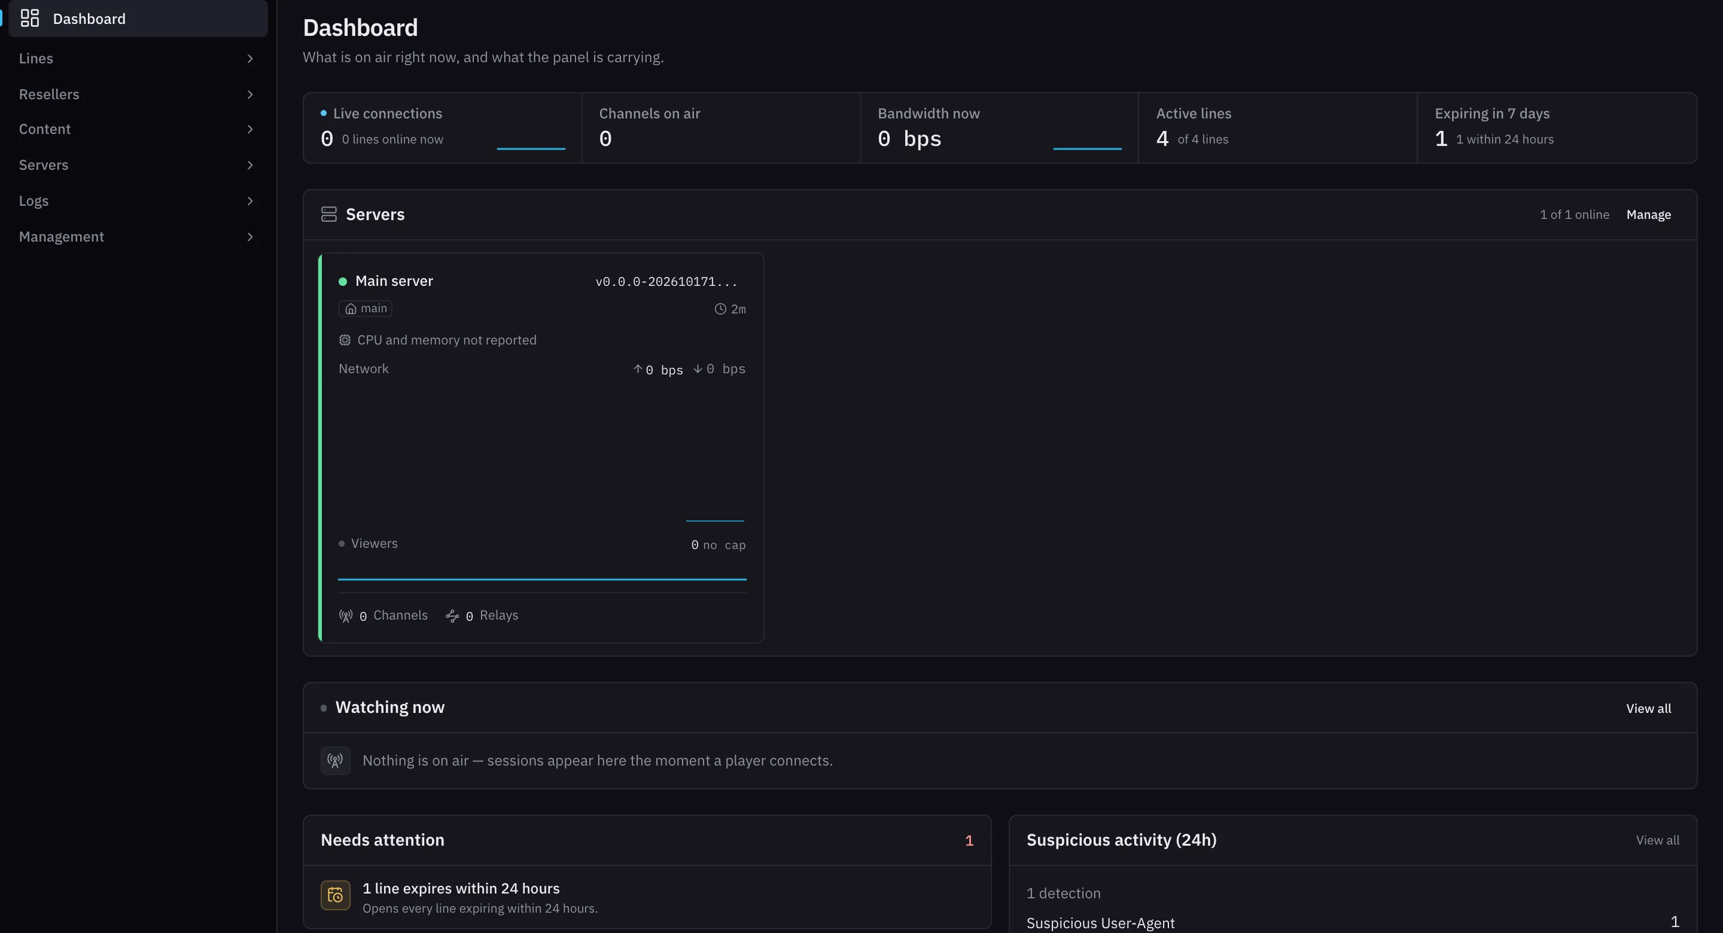Open the Dashboard grid icon in sidebar
Image resolution: width=1723 pixels, height=933 pixels.
(x=29, y=18)
